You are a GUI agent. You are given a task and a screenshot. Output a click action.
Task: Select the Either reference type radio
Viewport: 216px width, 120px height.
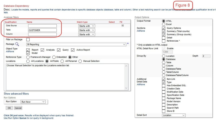click(x=70, y=57)
